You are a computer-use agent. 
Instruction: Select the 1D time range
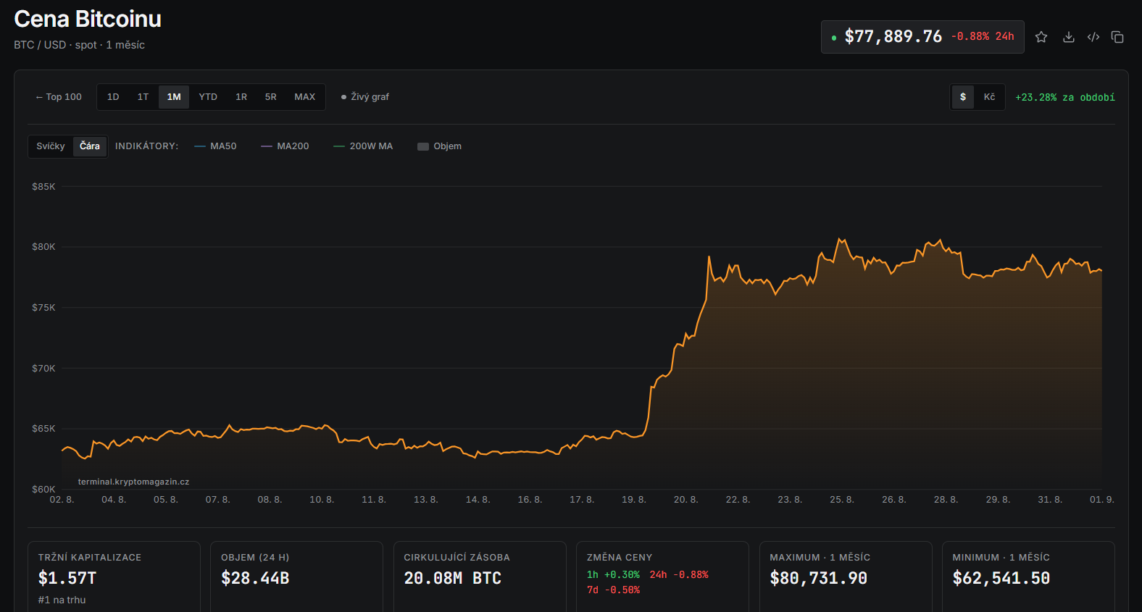[x=113, y=97]
